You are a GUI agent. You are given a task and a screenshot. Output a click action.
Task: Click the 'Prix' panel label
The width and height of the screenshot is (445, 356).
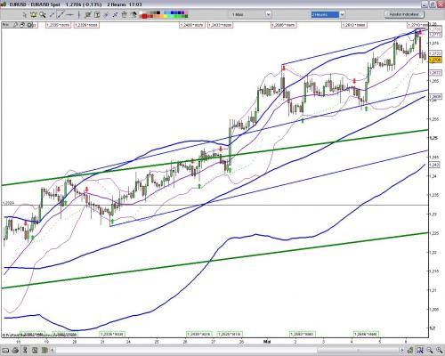(5, 25)
